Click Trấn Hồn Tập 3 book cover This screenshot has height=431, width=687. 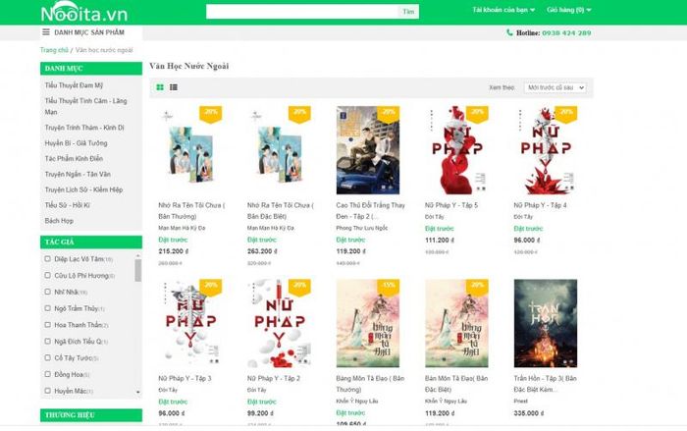(546, 323)
